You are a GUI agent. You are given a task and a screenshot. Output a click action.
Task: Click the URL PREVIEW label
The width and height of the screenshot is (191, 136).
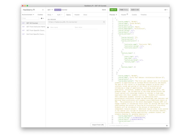coord(52,19)
